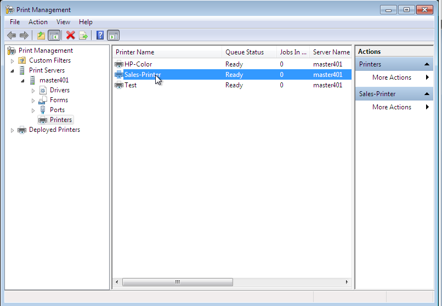Click the Print Servers server icon
442x306 pixels.
(22, 70)
